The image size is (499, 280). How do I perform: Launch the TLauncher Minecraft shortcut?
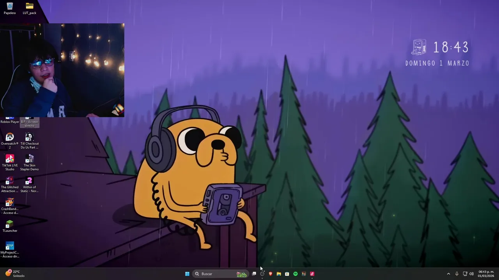click(10, 226)
